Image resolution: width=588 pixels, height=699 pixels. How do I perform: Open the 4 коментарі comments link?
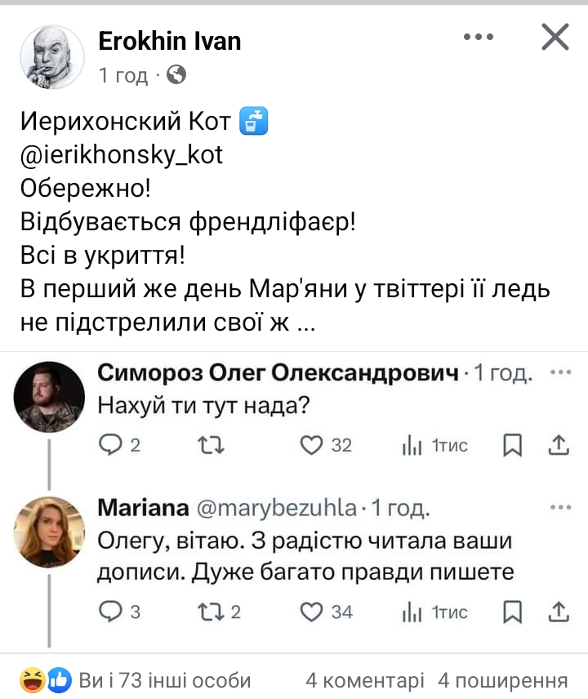[x=364, y=680]
